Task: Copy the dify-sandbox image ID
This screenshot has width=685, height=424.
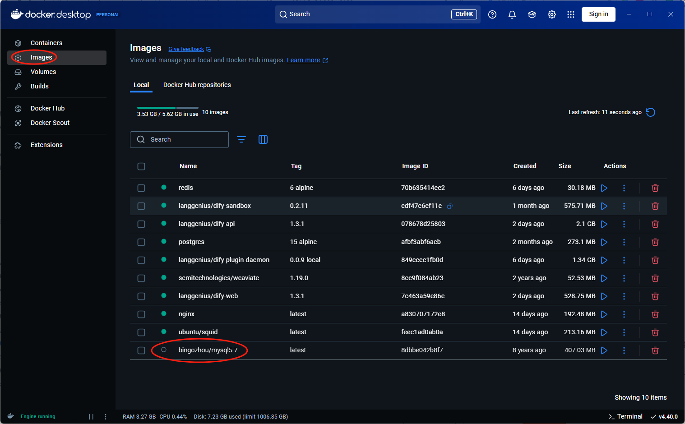Action: tap(450, 206)
